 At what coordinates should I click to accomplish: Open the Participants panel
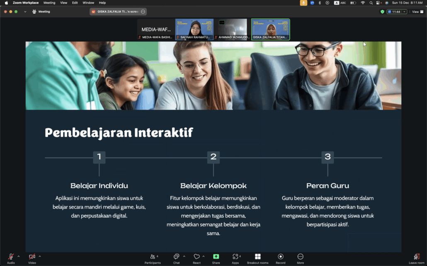[153, 259]
